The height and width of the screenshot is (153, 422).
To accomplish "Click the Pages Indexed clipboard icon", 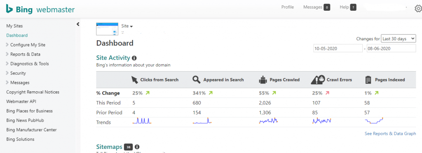I will [368, 80].
